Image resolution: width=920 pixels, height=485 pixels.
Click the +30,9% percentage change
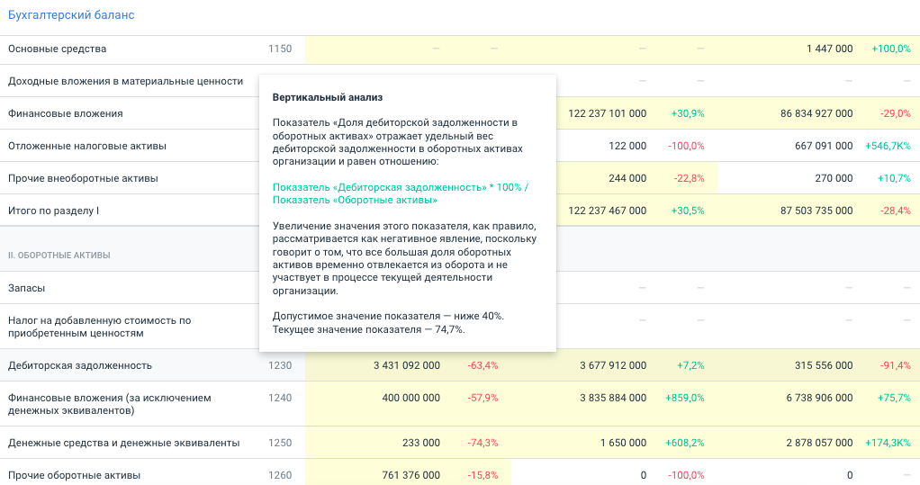click(x=688, y=113)
